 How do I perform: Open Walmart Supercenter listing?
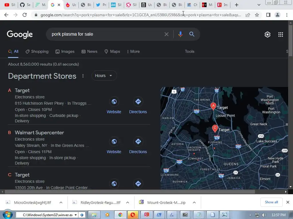pyautogui.click(x=39, y=133)
